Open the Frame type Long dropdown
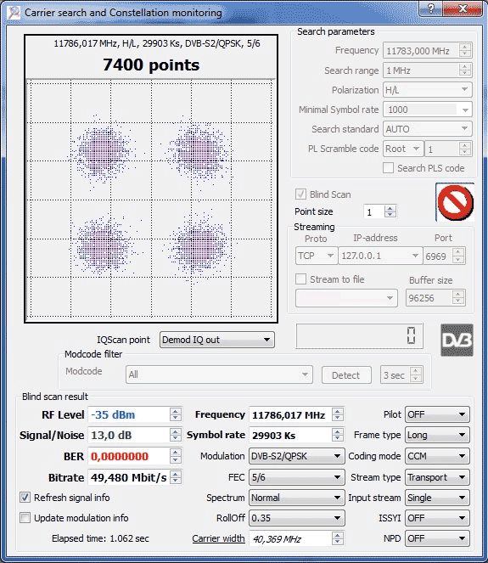The image size is (488, 563). (x=437, y=435)
